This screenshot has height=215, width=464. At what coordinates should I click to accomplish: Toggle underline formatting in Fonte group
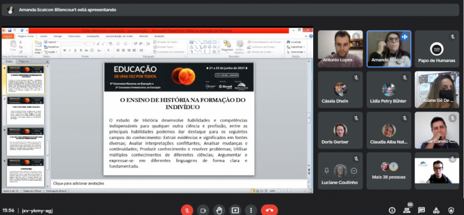[x=75, y=50]
